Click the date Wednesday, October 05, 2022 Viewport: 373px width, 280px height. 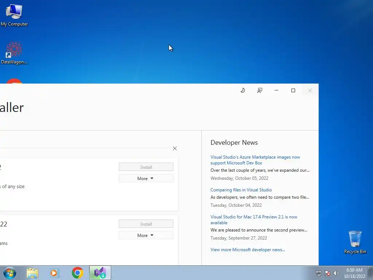[239, 178]
